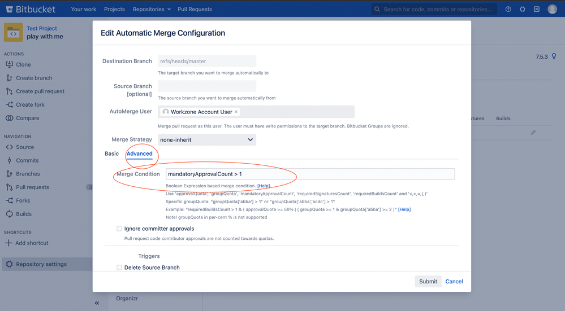Viewport: 565px width, 311px height.
Task: Cancel the merge configuration dialog
Action: coord(454,282)
